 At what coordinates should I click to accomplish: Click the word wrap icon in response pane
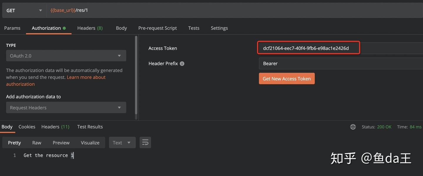(x=145, y=142)
